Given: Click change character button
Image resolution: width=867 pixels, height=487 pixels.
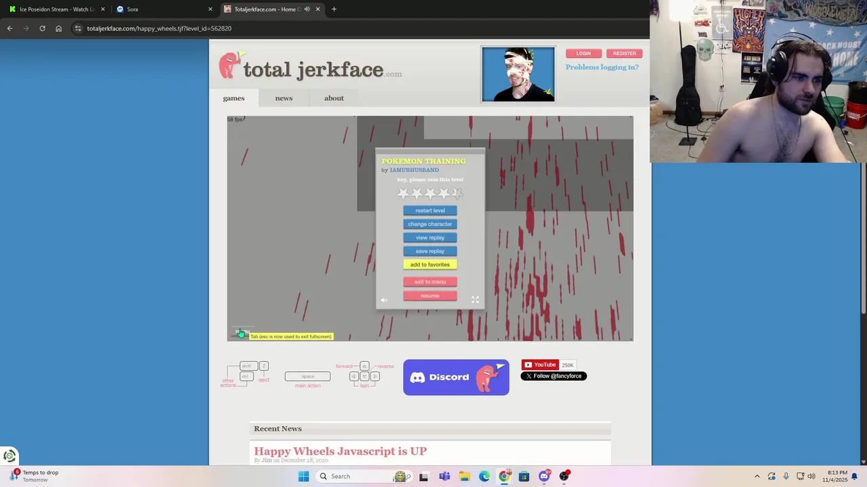Looking at the screenshot, I should [430, 224].
